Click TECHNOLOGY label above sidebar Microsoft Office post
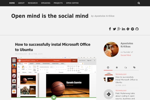The width and height of the screenshot is (150, 100). 121,74
